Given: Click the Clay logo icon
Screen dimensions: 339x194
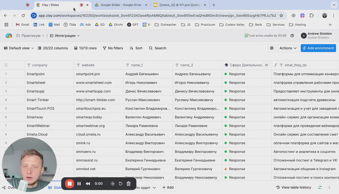Looking at the screenshot, I should [9, 36].
